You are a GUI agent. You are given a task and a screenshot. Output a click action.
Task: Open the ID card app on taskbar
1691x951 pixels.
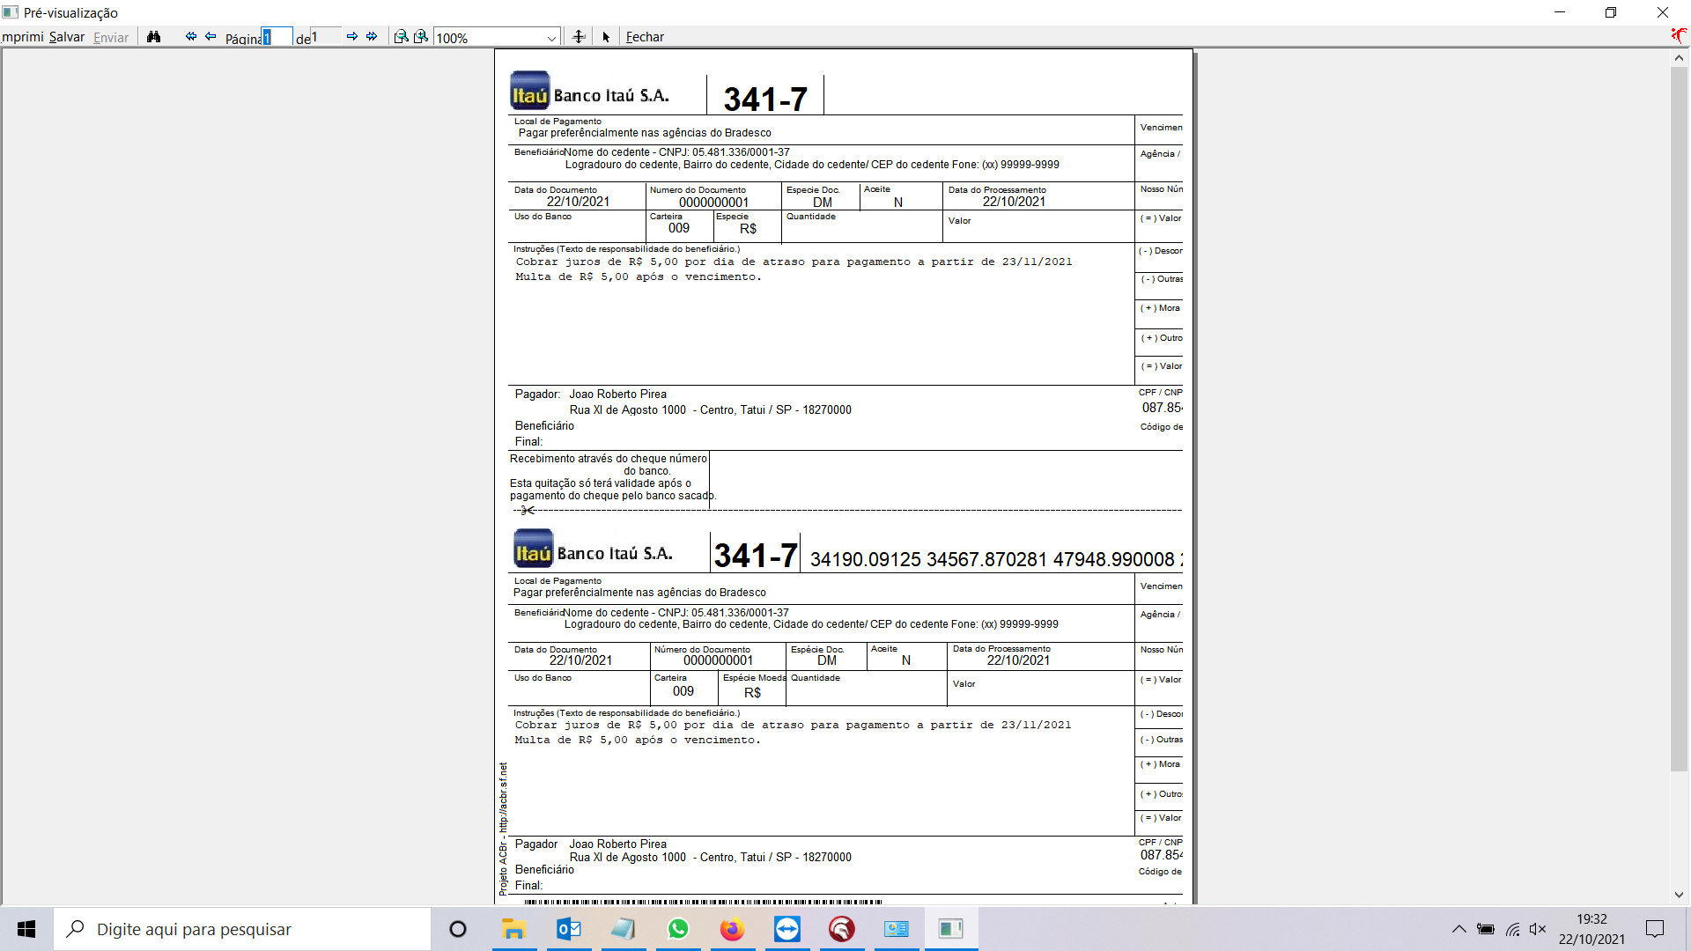pos(897,929)
